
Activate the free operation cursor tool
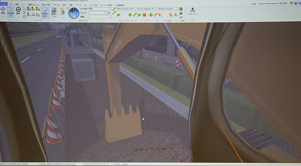point(11,12)
